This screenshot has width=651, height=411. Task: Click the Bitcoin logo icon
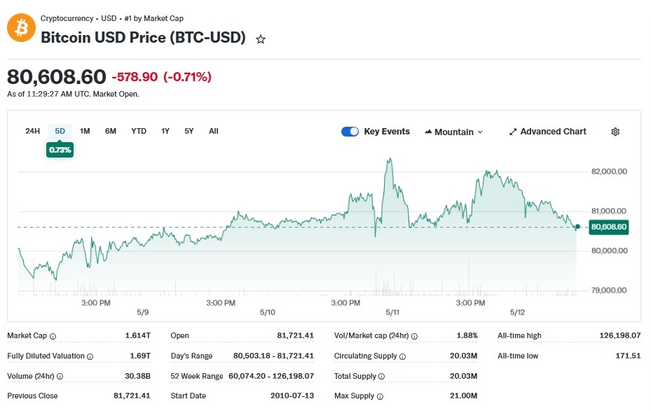[21, 28]
